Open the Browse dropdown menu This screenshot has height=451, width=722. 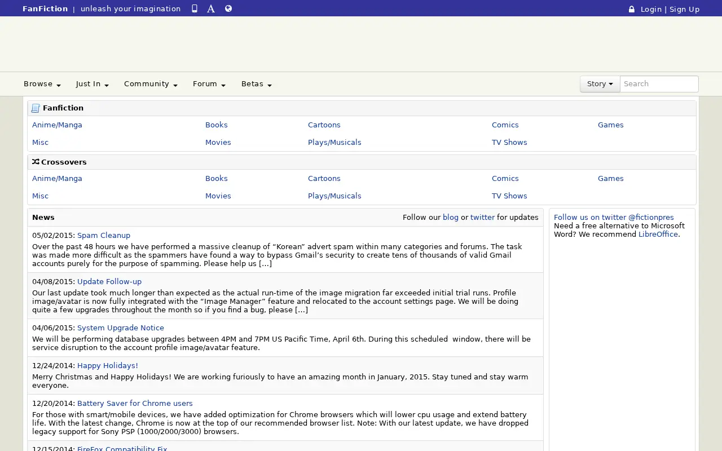[42, 84]
